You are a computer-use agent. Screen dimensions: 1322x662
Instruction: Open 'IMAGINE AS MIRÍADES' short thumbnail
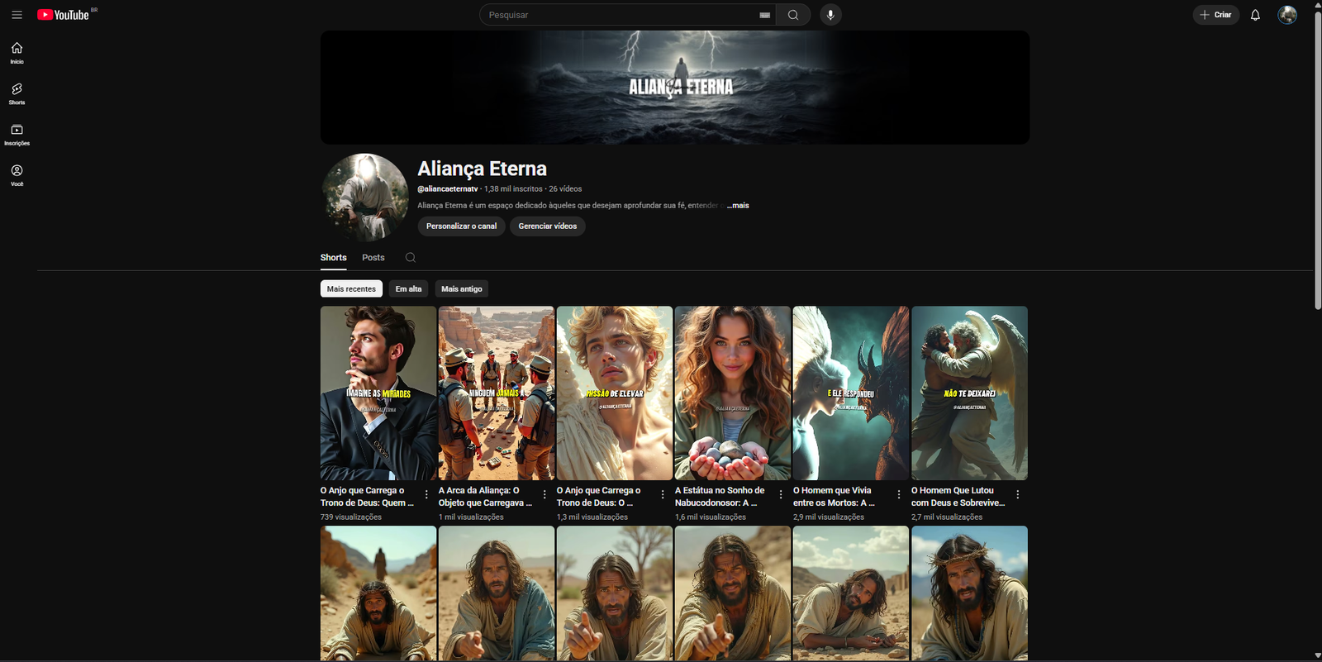click(378, 393)
